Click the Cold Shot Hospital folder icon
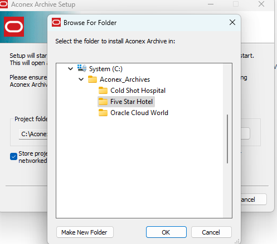Viewport: 277px width, 244px height. click(103, 91)
